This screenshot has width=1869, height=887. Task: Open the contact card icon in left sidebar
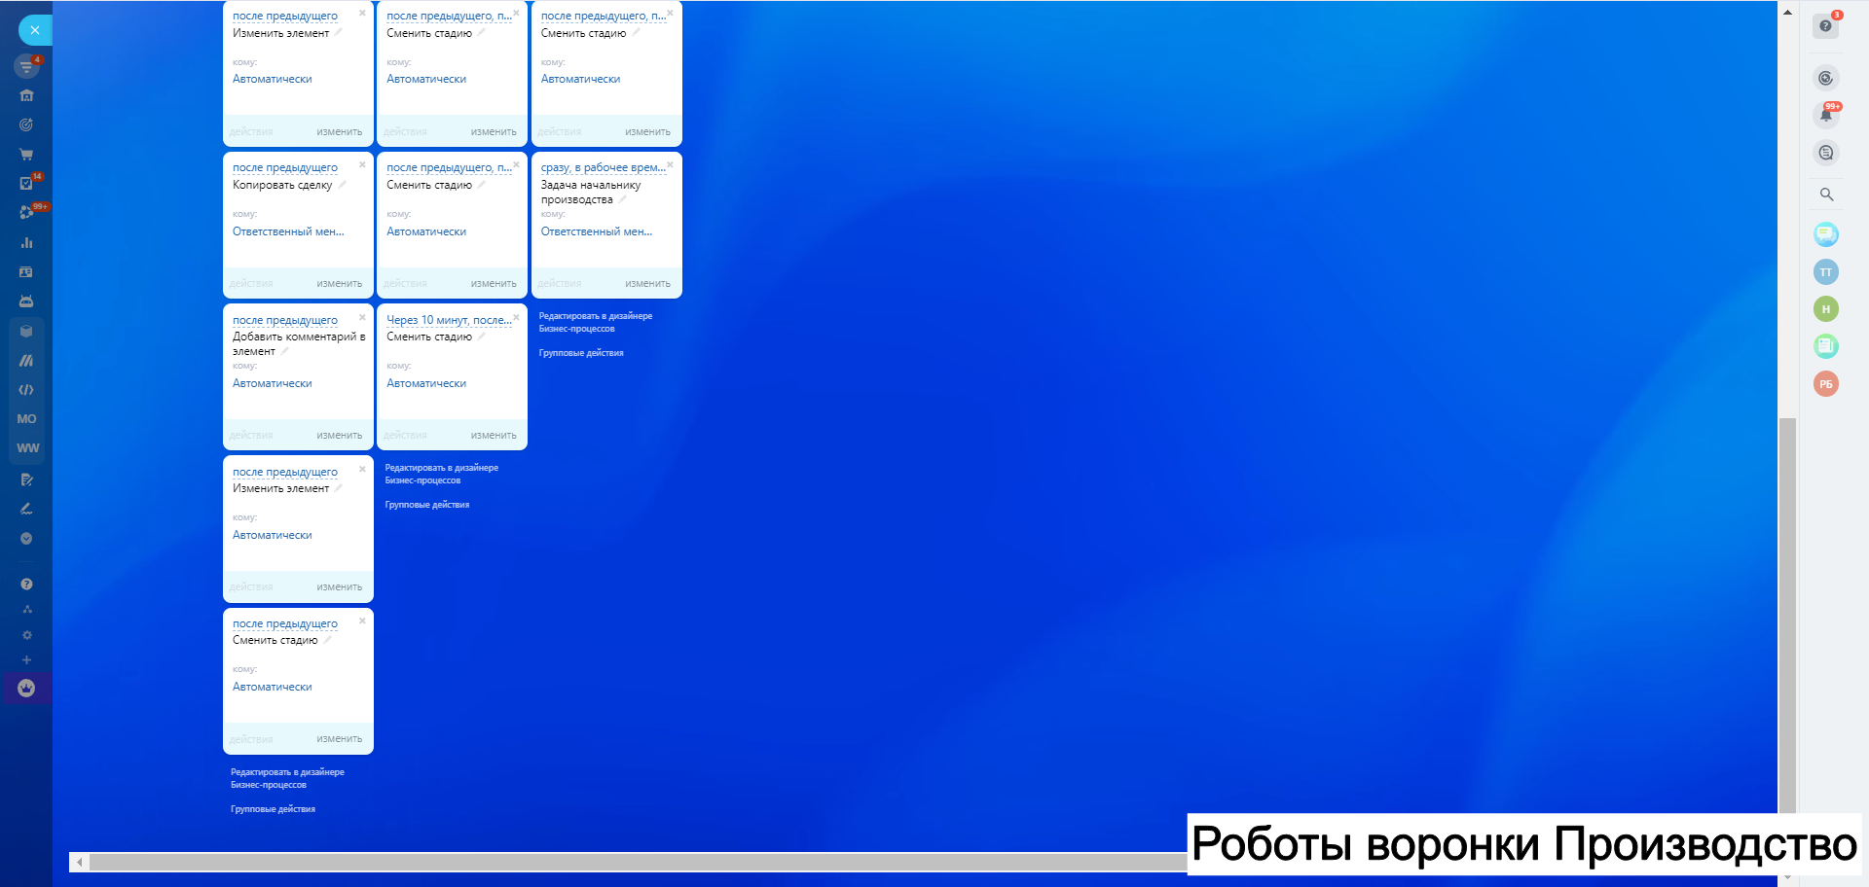pyautogui.click(x=26, y=272)
